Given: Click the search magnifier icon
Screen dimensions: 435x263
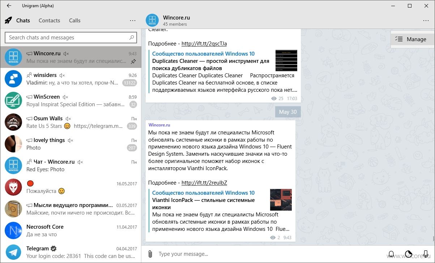Looking at the screenshot, I should 132,38.
